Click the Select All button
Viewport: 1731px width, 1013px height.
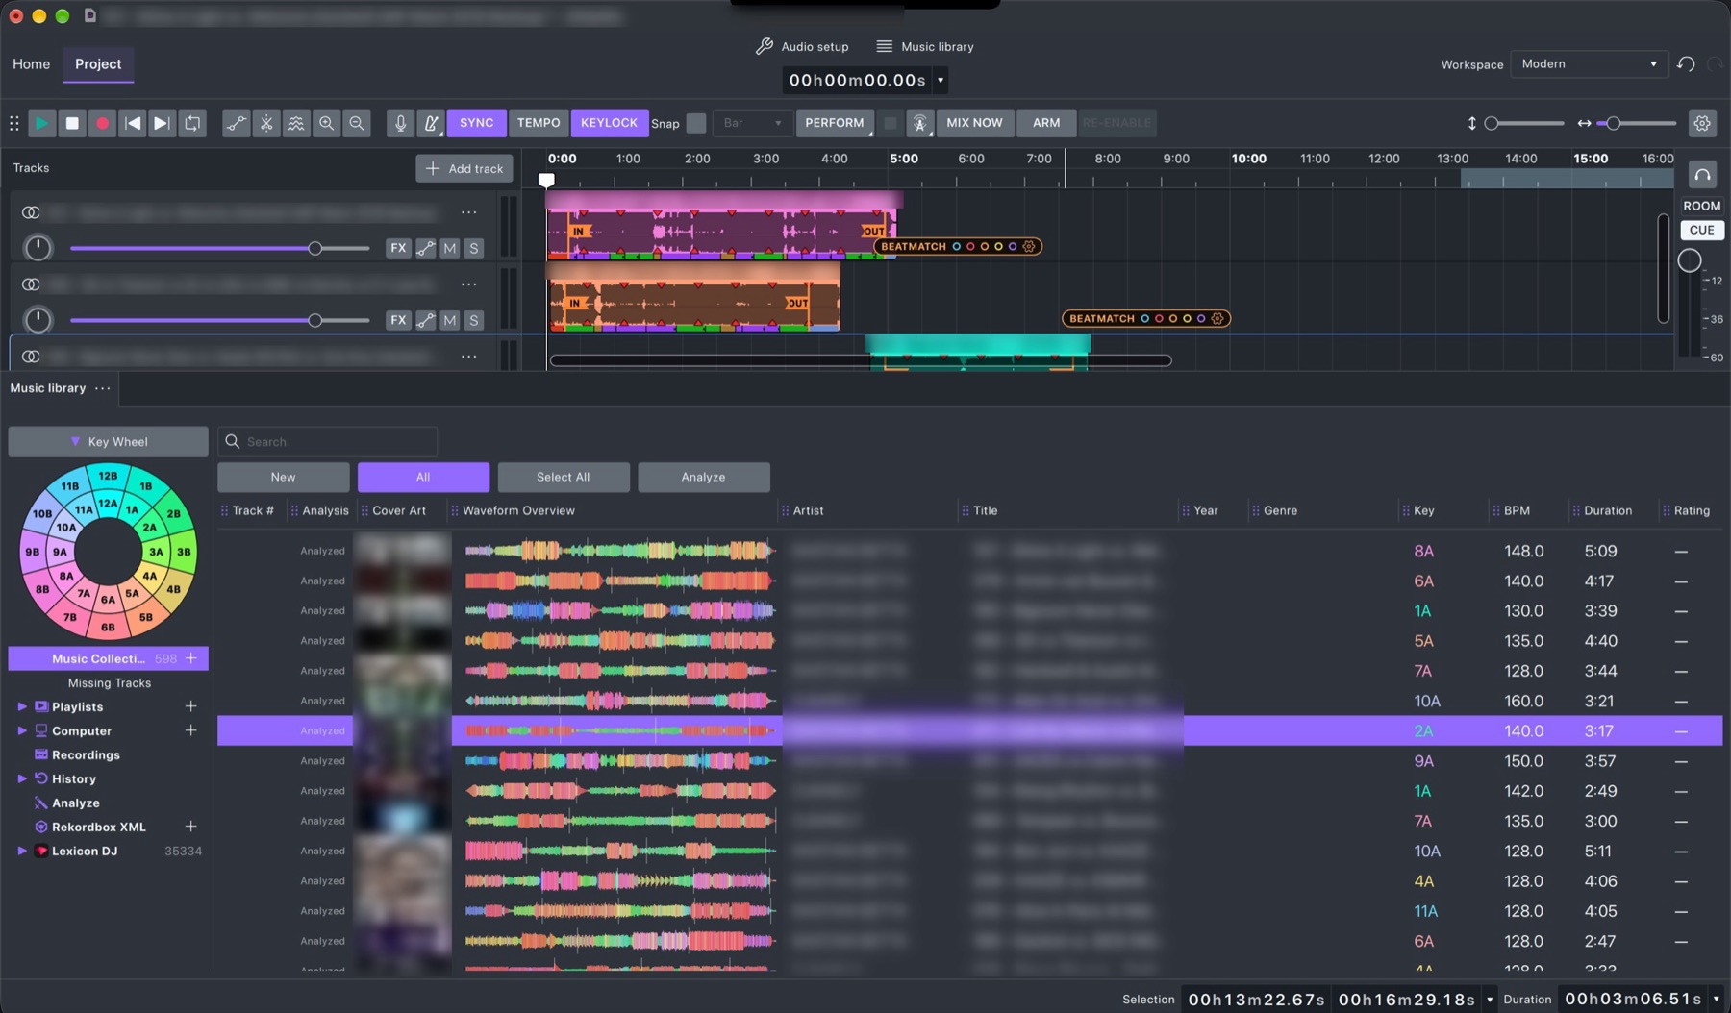(564, 477)
